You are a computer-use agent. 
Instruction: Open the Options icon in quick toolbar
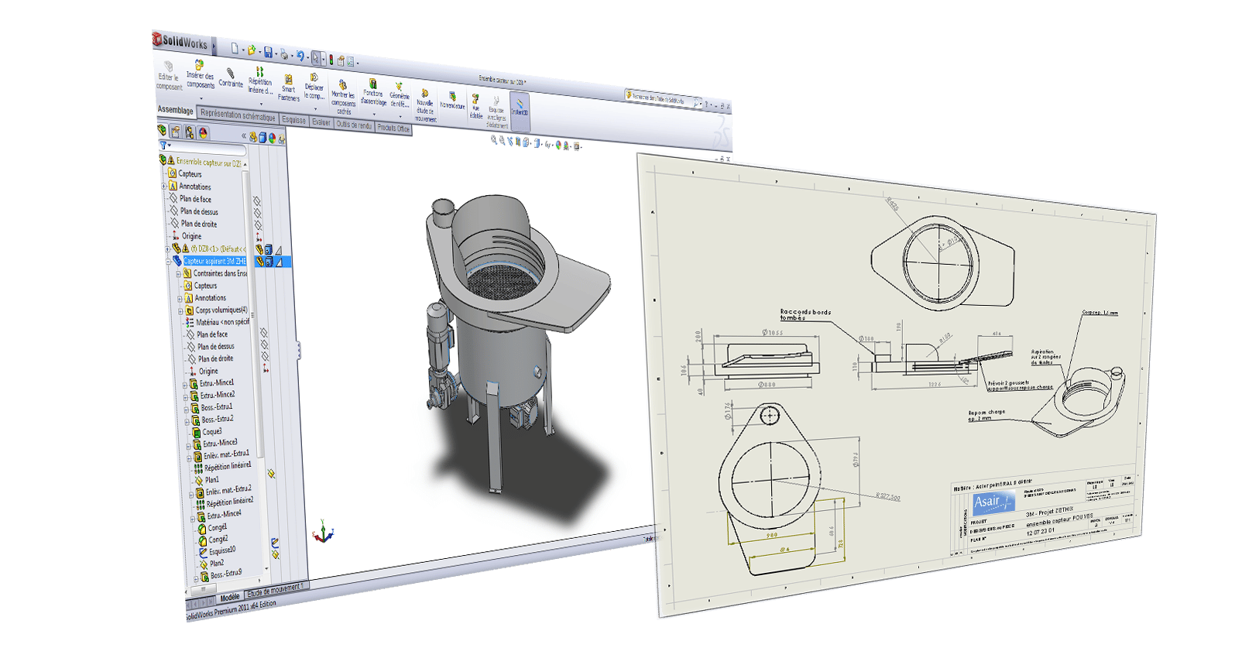click(x=350, y=61)
